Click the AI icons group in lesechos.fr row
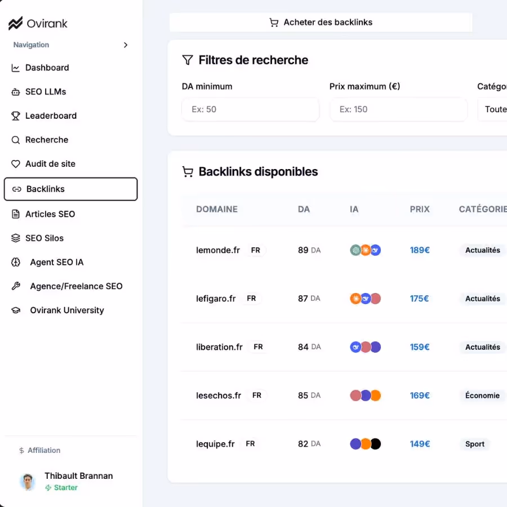The height and width of the screenshot is (507, 507). point(366,396)
